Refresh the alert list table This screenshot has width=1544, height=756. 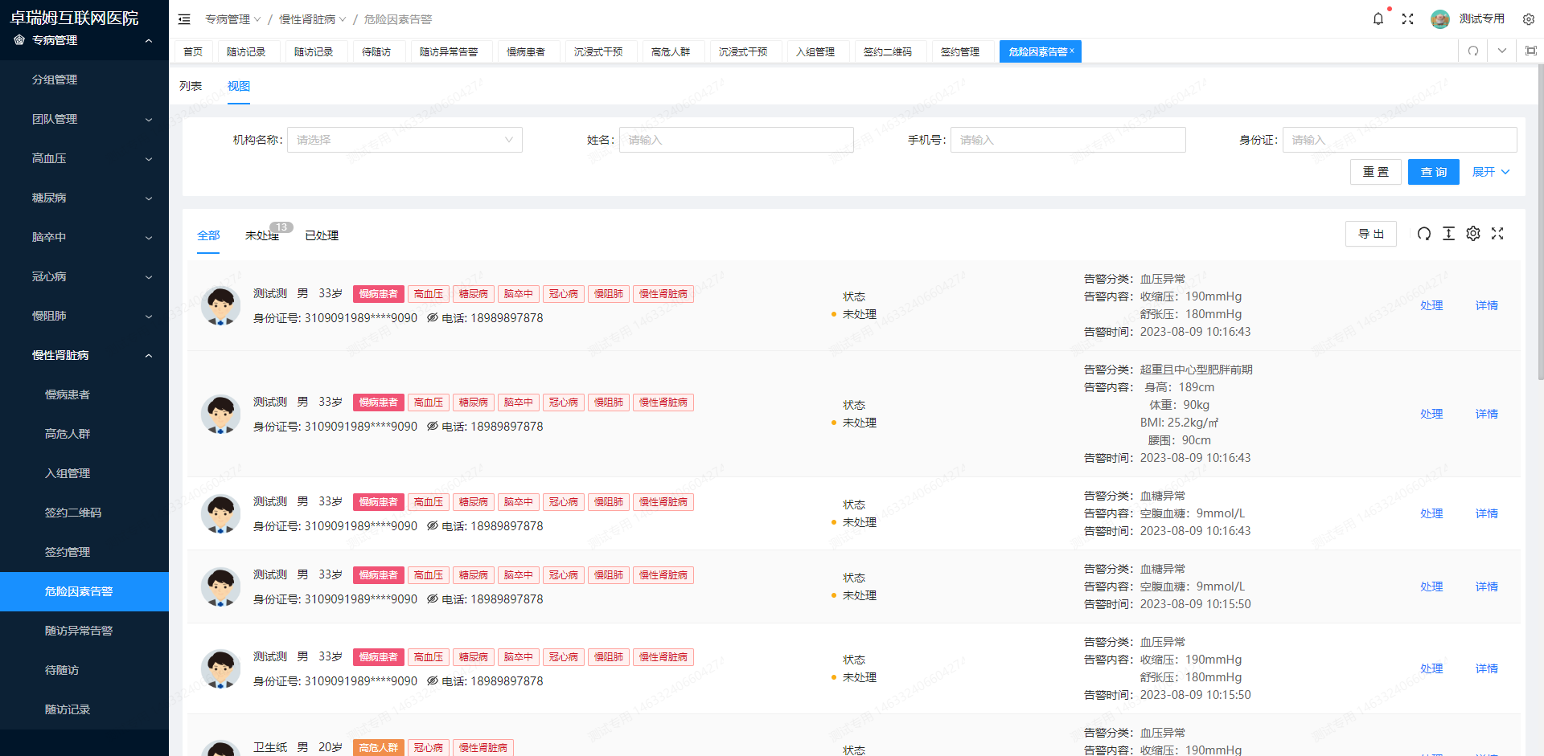(x=1423, y=234)
